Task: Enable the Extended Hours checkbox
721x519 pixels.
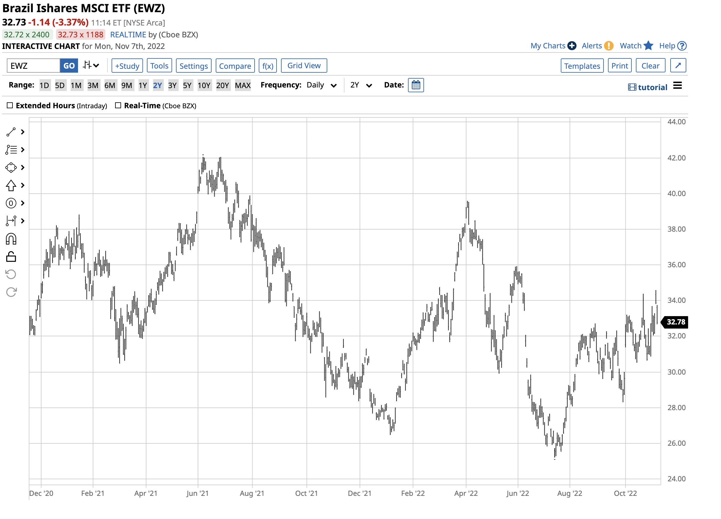Action: (x=10, y=106)
